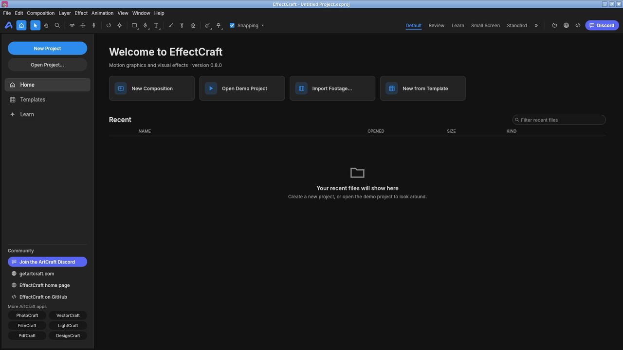Select the Text tool
This screenshot has height=350, width=623.
(x=156, y=25)
